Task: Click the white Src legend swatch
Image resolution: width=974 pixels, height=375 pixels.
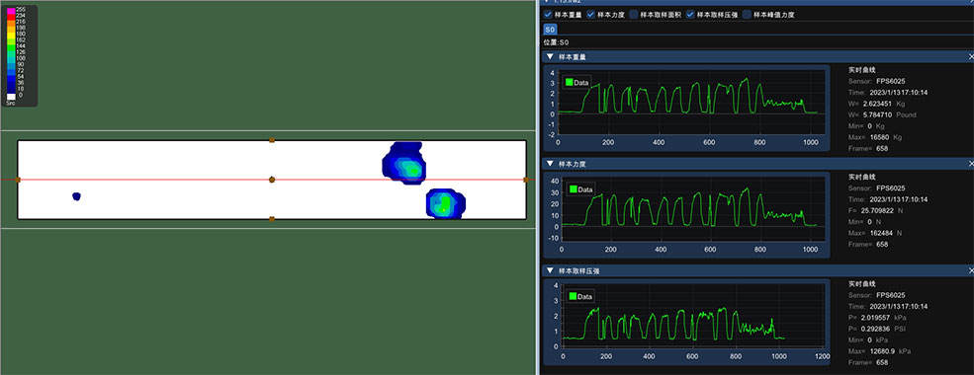Action: click(11, 96)
